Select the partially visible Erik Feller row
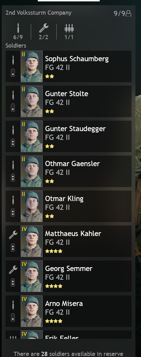 click(x=69, y=335)
